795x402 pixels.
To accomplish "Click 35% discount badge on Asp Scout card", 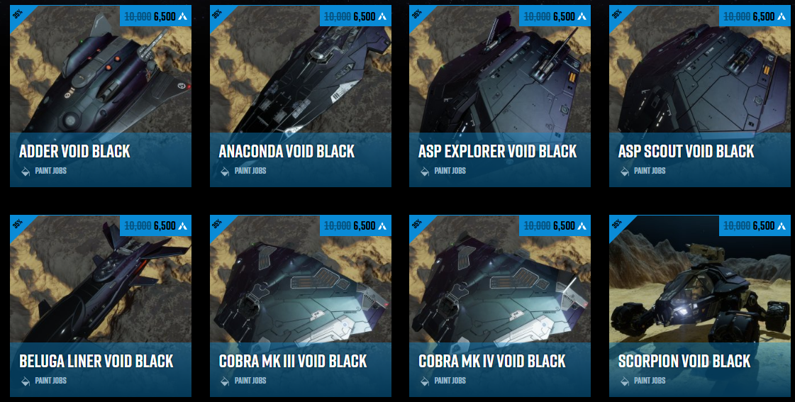I will 618,15.
